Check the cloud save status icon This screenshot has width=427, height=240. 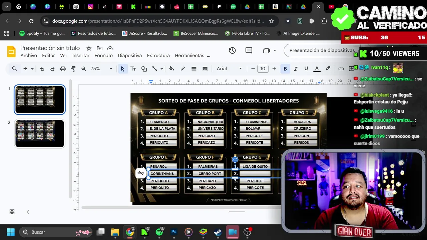110,48
